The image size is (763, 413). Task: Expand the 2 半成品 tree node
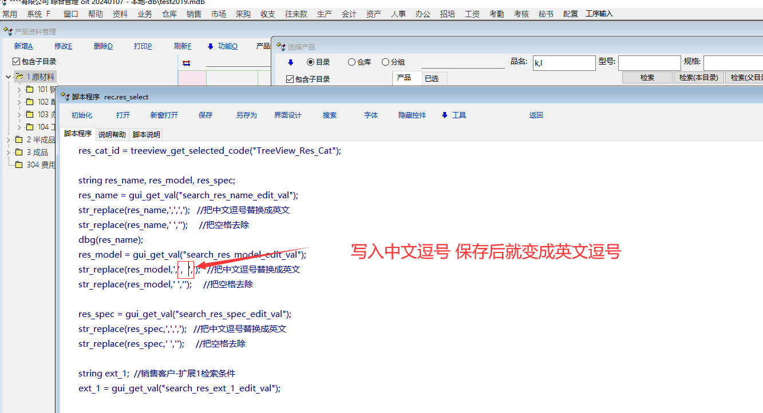(x=8, y=140)
